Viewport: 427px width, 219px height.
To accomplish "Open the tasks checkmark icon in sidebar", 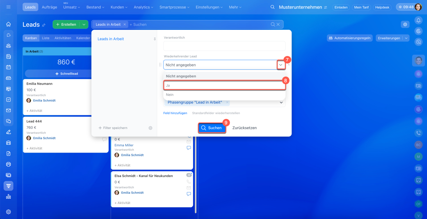I will [8, 99].
